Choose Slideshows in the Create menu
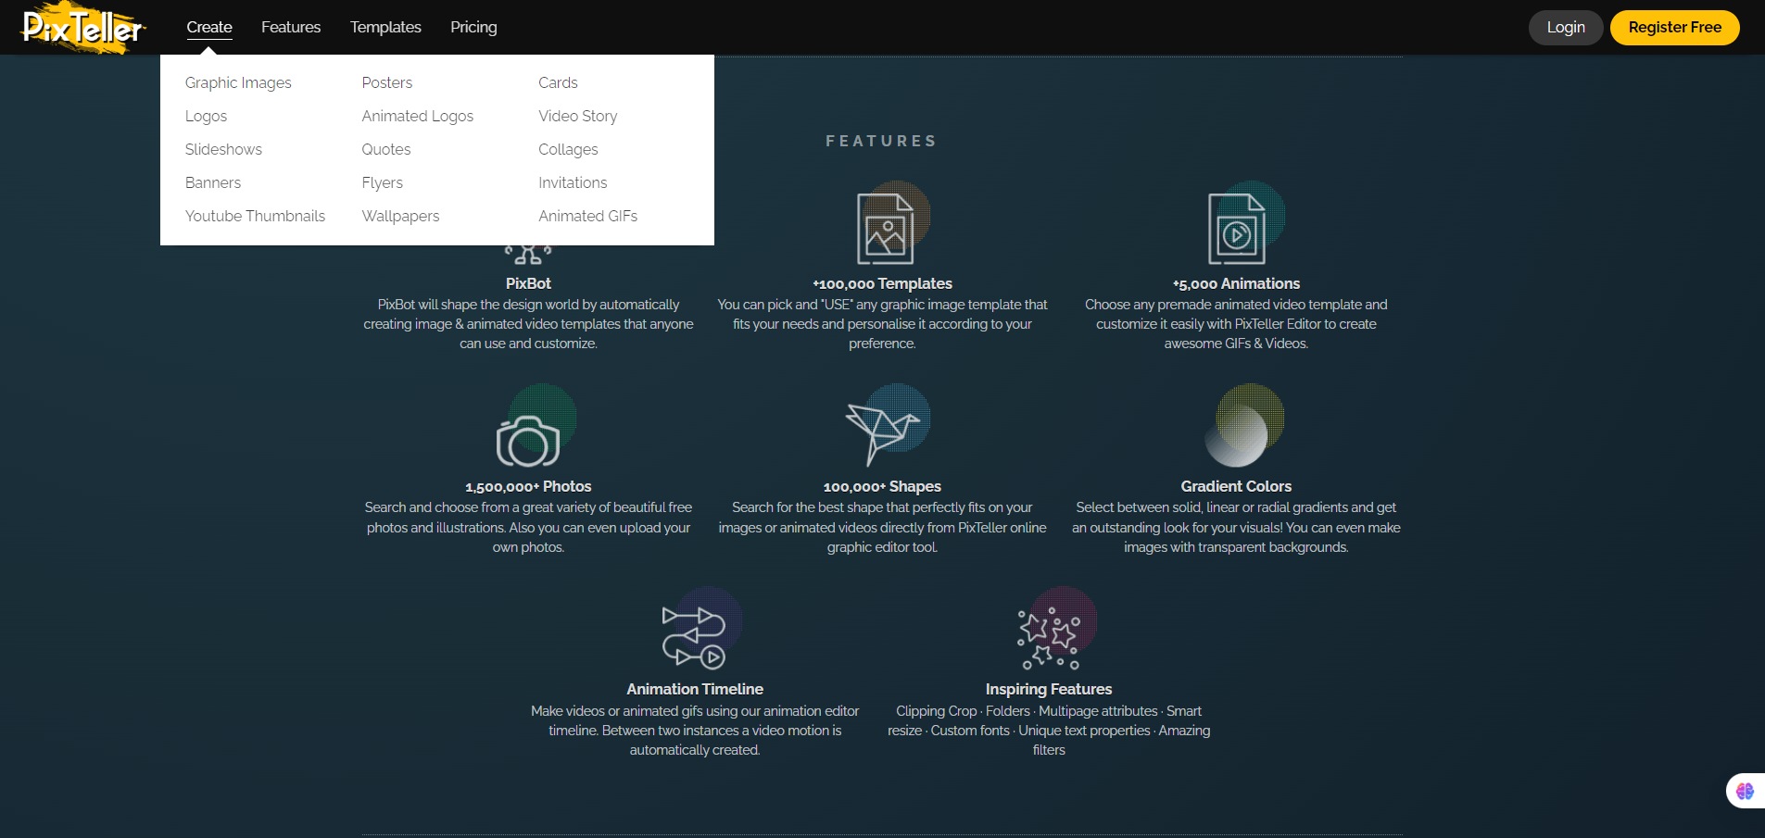Image resolution: width=1765 pixels, height=838 pixels. (x=223, y=149)
